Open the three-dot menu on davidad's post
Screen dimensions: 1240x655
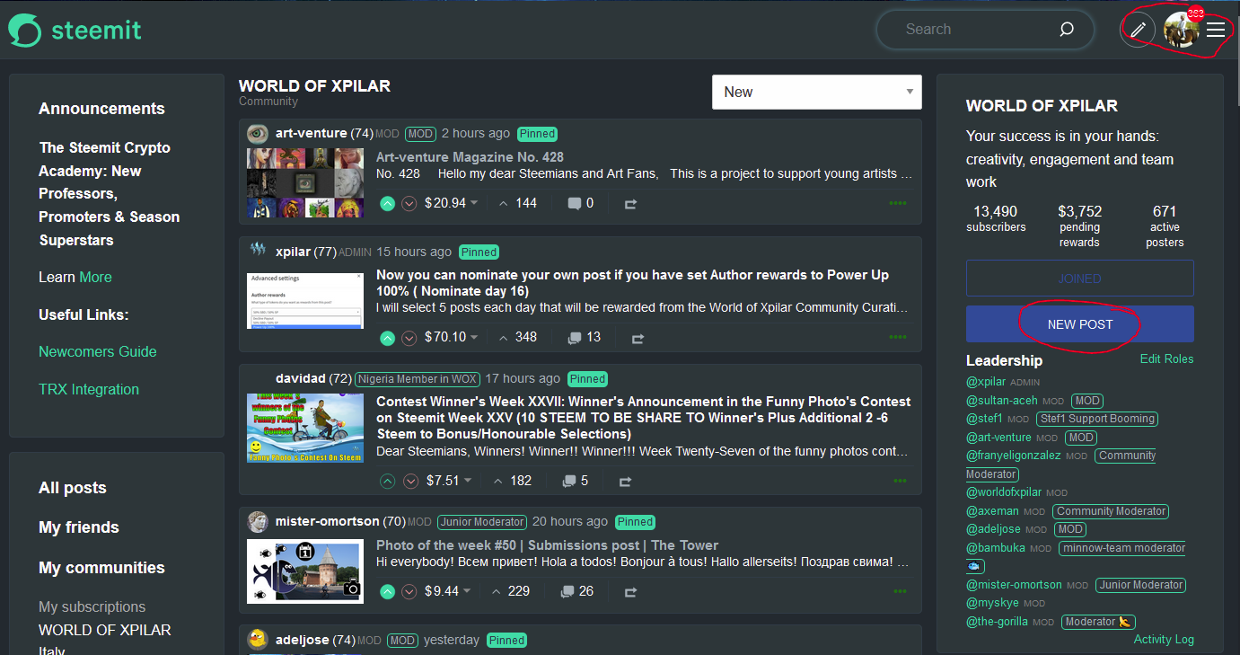click(898, 481)
